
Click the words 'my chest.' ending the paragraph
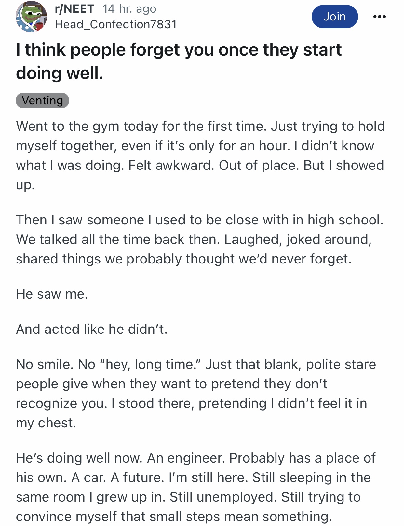click(x=46, y=423)
